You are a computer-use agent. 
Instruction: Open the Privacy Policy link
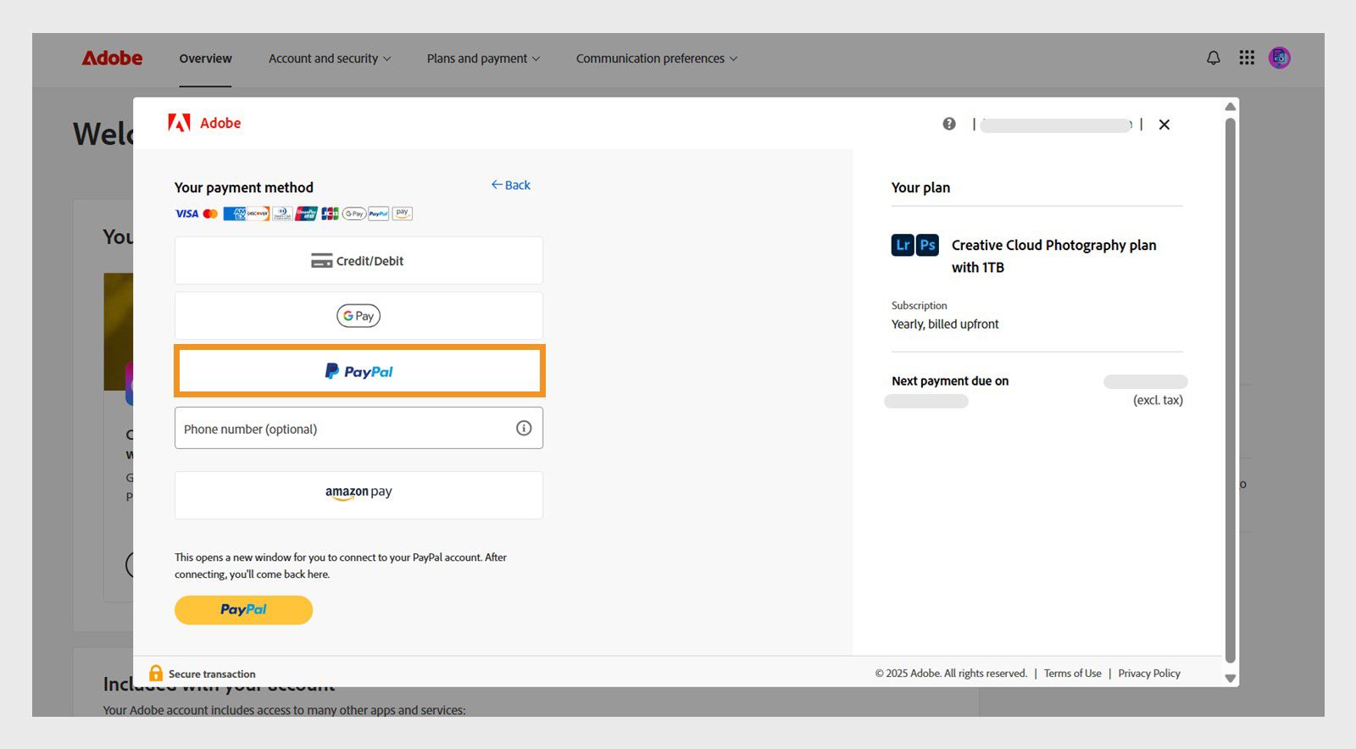1149,674
